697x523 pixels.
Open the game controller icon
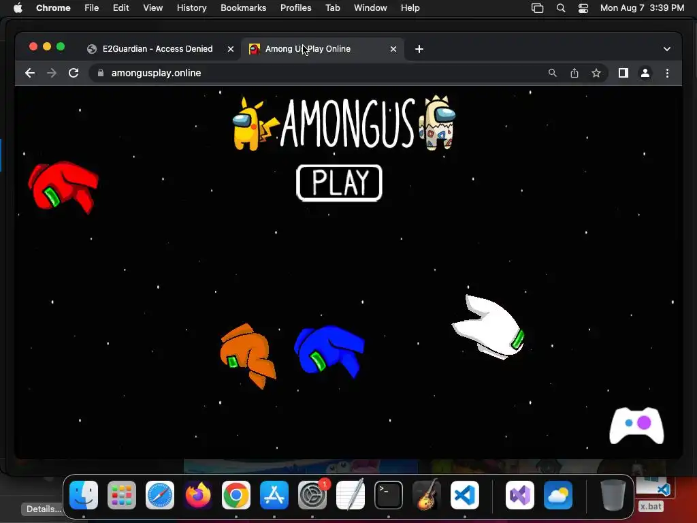click(636, 426)
